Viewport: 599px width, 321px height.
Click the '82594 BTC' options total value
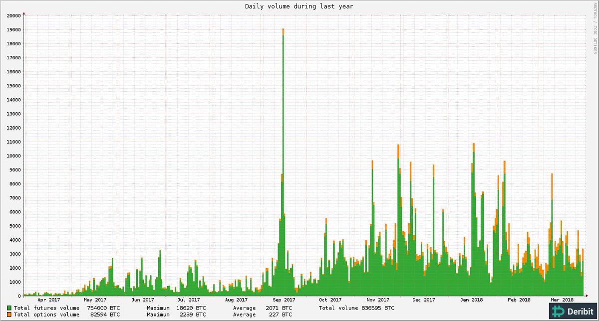(105, 315)
